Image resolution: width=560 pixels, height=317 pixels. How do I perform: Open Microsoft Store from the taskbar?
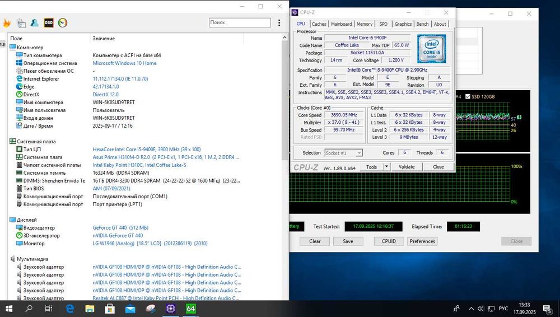(x=110, y=309)
